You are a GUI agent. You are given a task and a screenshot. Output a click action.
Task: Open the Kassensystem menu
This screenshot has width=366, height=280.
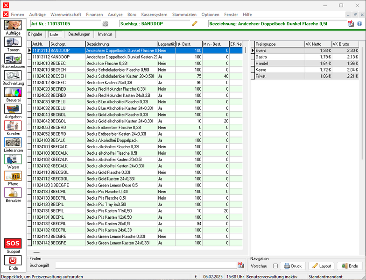point(154,14)
